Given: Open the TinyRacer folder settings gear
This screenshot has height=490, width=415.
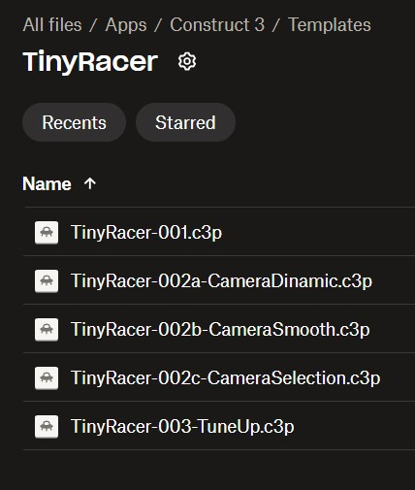Looking at the screenshot, I should point(187,61).
